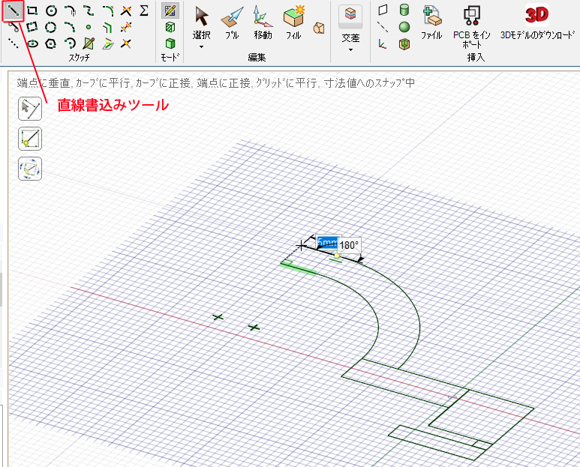Select the Offset Curve tool

tap(107, 27)
